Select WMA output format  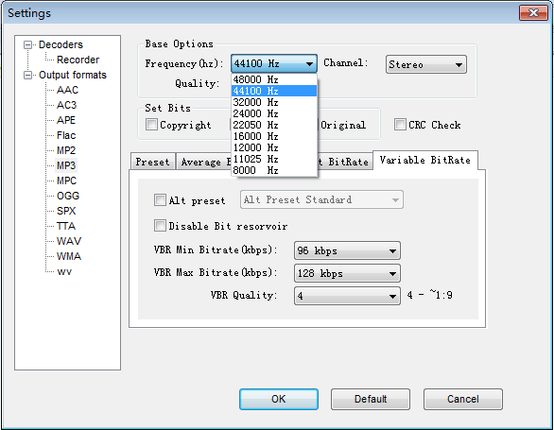pyautogui.click(x=69, y=256)
